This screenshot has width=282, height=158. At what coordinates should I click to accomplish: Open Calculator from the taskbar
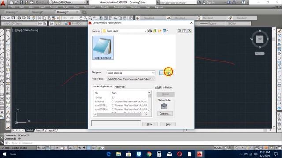159,154
